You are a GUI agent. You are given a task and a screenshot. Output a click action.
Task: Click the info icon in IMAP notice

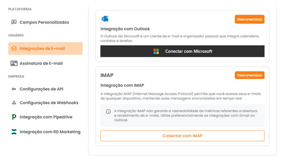(108, 111)
